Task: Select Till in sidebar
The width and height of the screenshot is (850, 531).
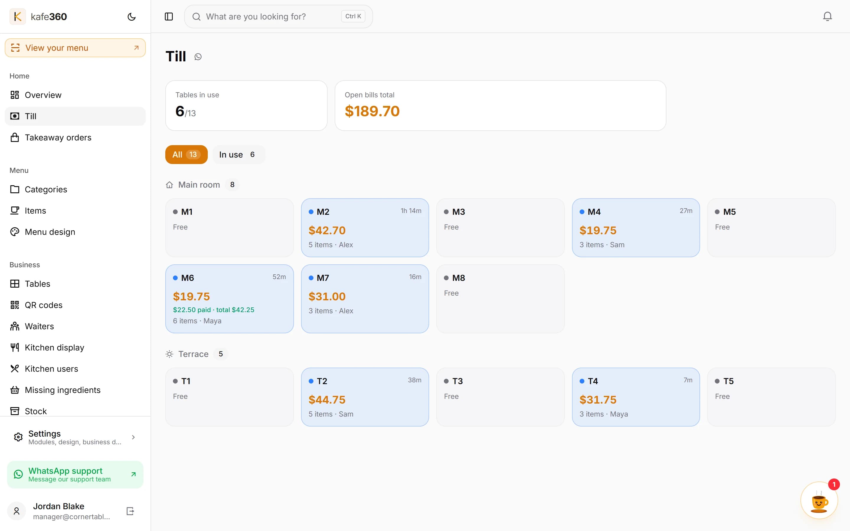Action: point(75,116)
